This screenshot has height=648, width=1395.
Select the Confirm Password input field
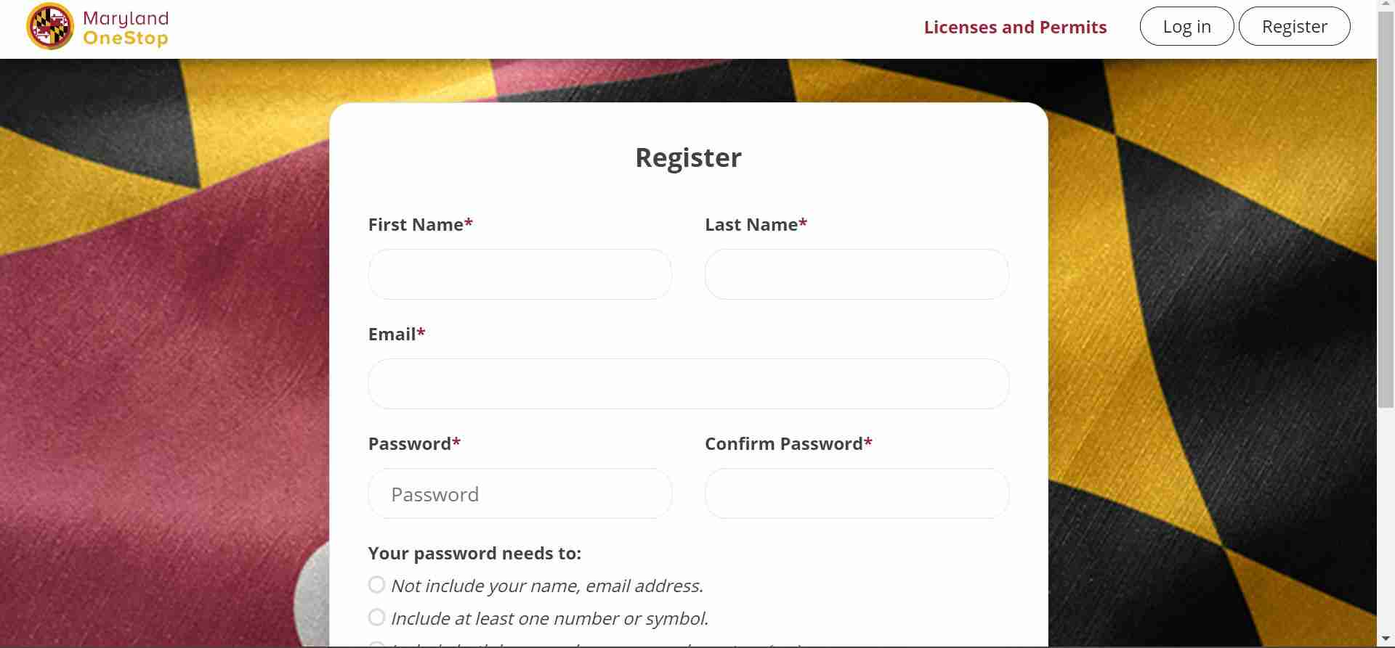857,493
